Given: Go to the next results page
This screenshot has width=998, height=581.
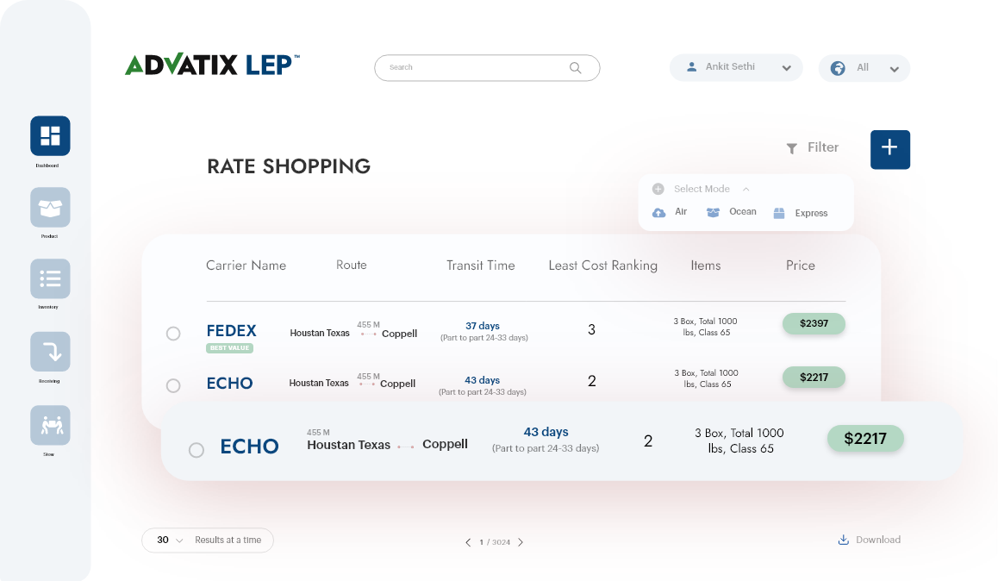Looking at the screenshot, I should coord(521,542).
